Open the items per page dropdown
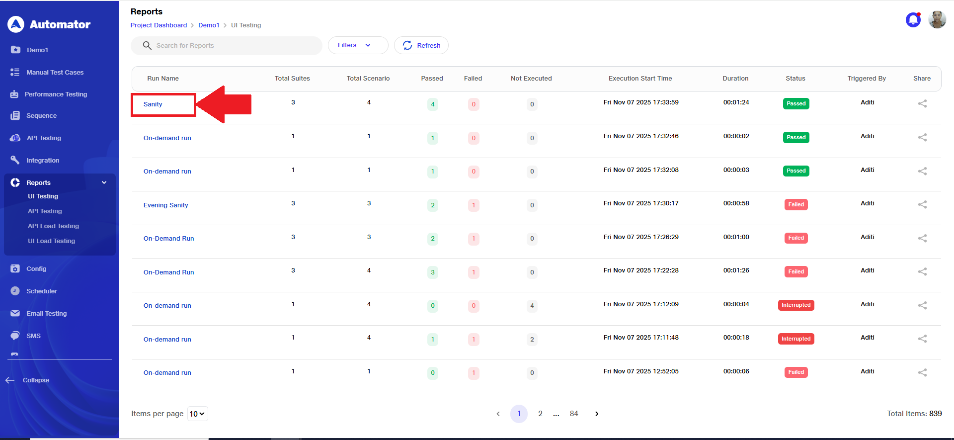954x440 pixels. [x=197, y=414]
